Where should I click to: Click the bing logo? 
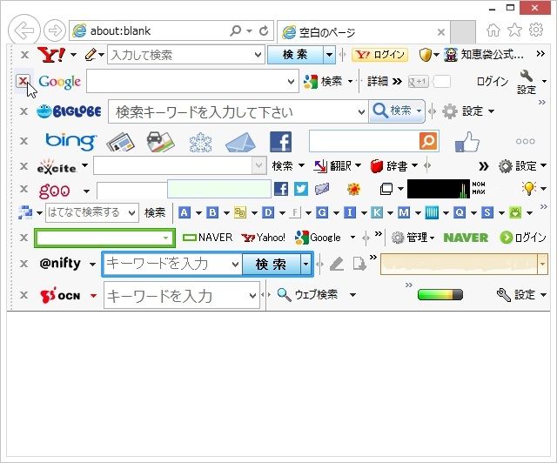(x=71, y=141)
